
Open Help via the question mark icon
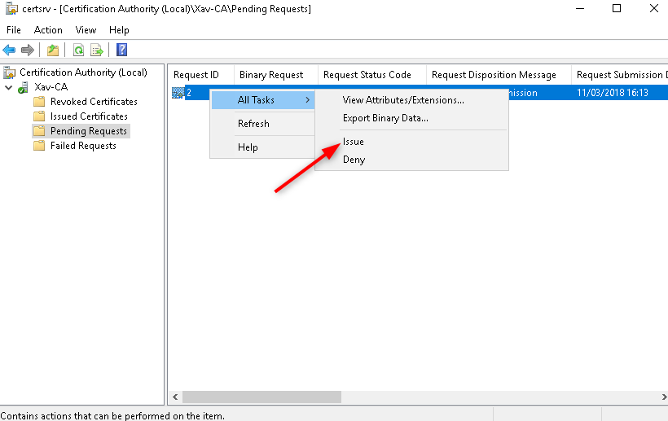(x=121, y=50)
